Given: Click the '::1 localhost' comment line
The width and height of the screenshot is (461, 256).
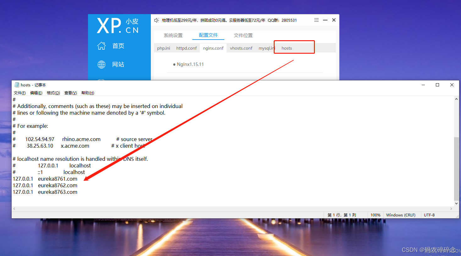Looking at the screenshot, I should 49,172.
